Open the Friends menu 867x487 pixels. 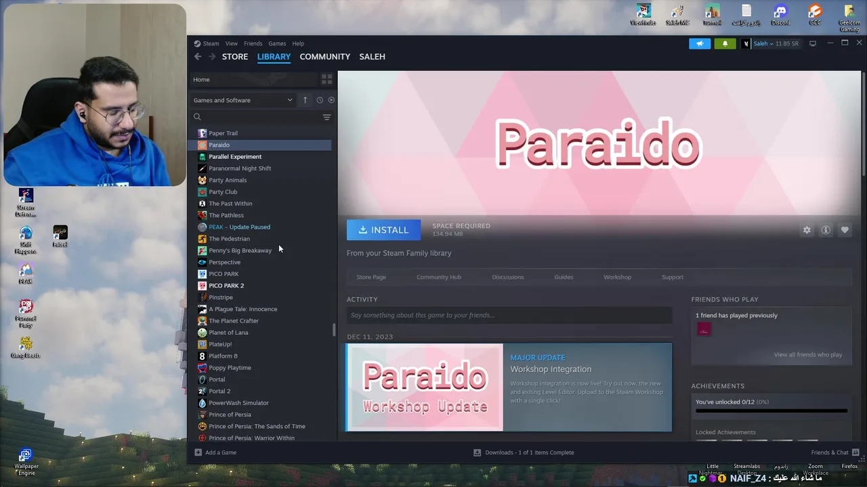tap(253, 43)
